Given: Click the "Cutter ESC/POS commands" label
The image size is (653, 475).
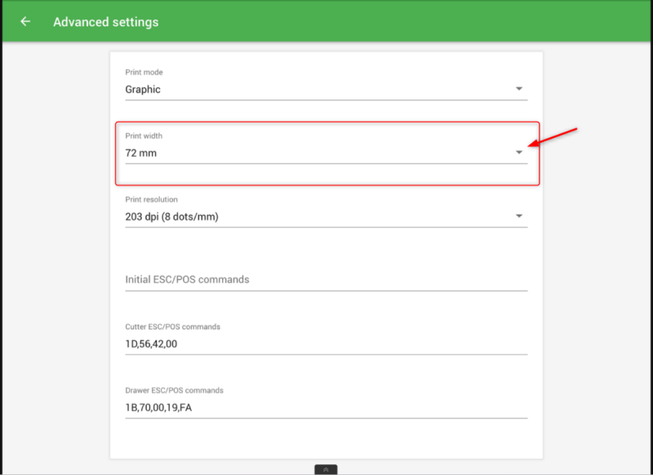Looking at the screenshot, I should click(x=172, y=326).
